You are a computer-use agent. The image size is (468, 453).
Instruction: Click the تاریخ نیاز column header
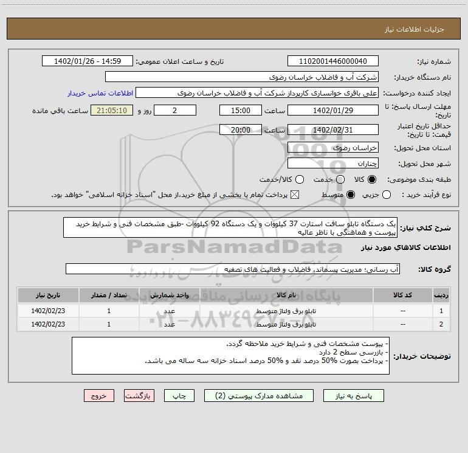48,295
